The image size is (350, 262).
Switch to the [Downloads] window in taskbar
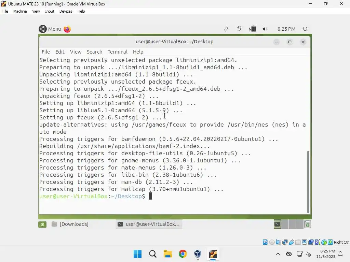pyautogui.click(x=70, y=224)
